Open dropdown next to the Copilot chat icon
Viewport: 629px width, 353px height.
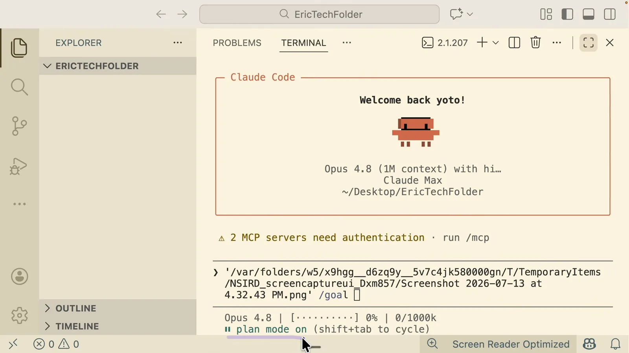point(470,15)
